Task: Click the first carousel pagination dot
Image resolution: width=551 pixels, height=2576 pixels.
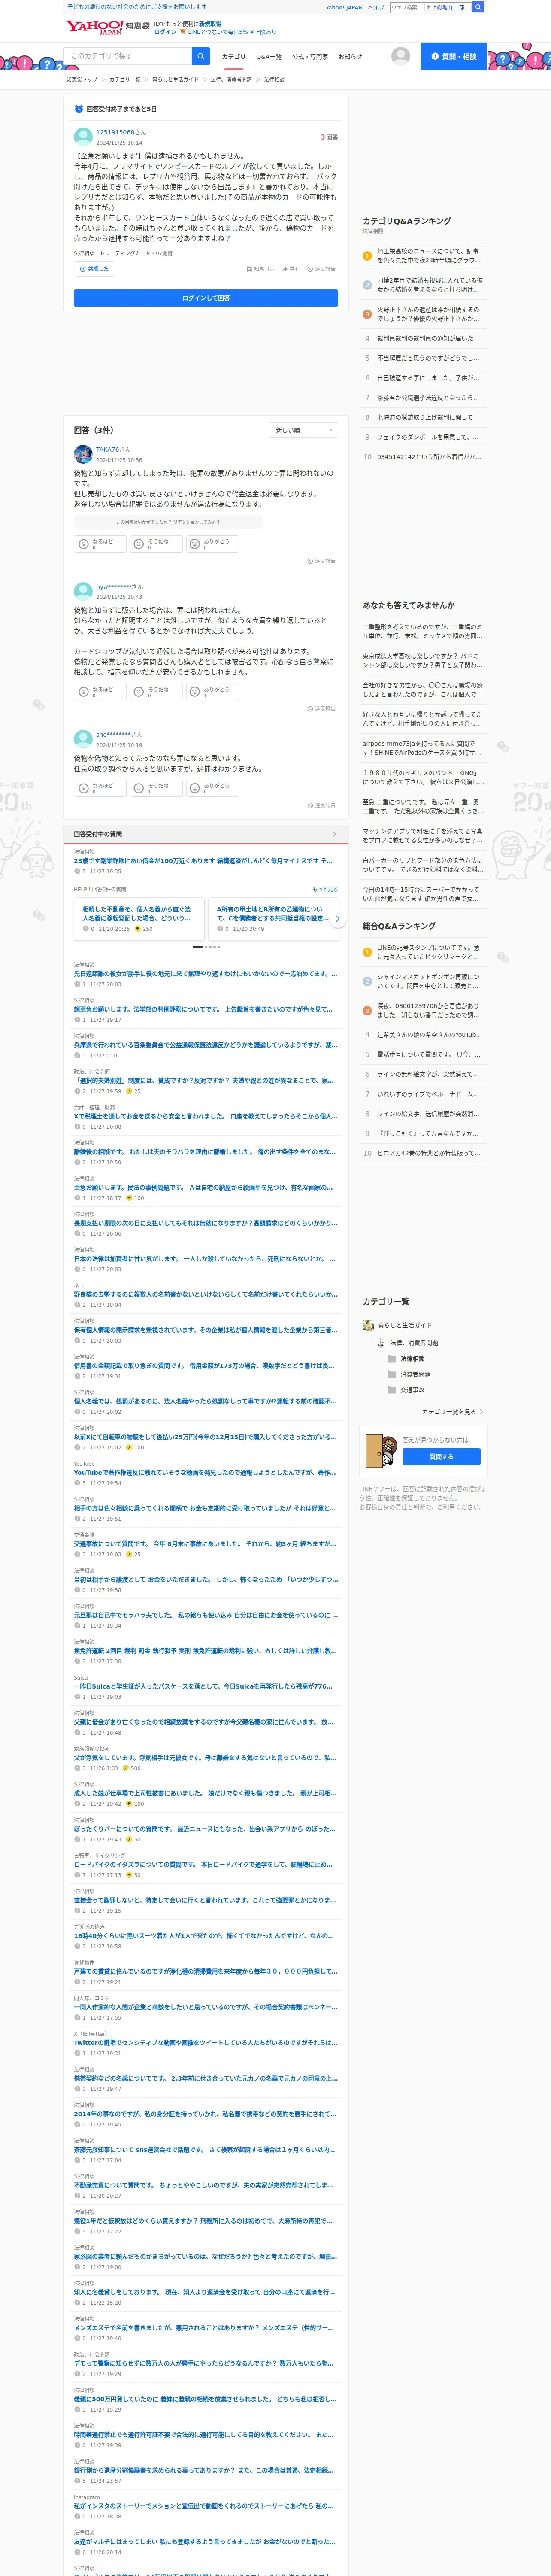Action: point(197,947)
